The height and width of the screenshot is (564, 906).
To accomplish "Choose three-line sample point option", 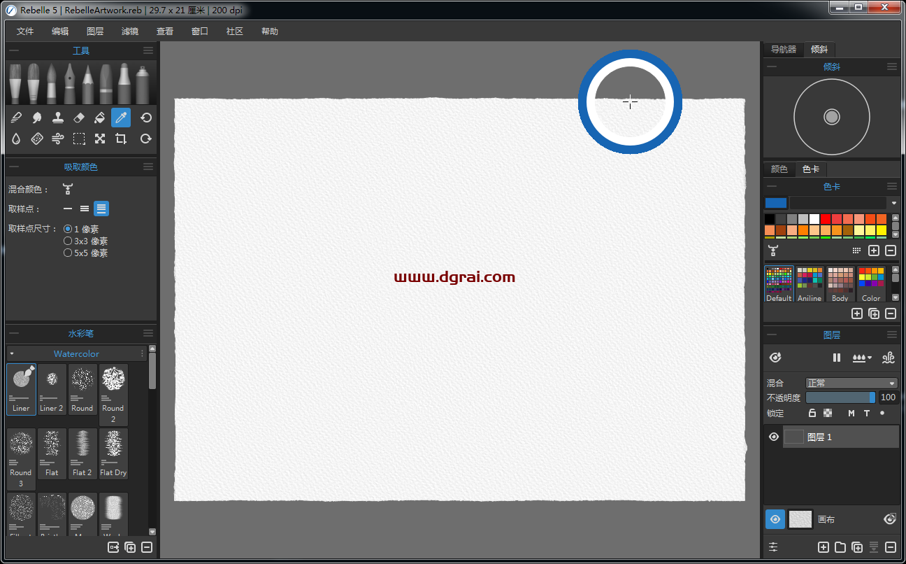I will click(85, 209).
